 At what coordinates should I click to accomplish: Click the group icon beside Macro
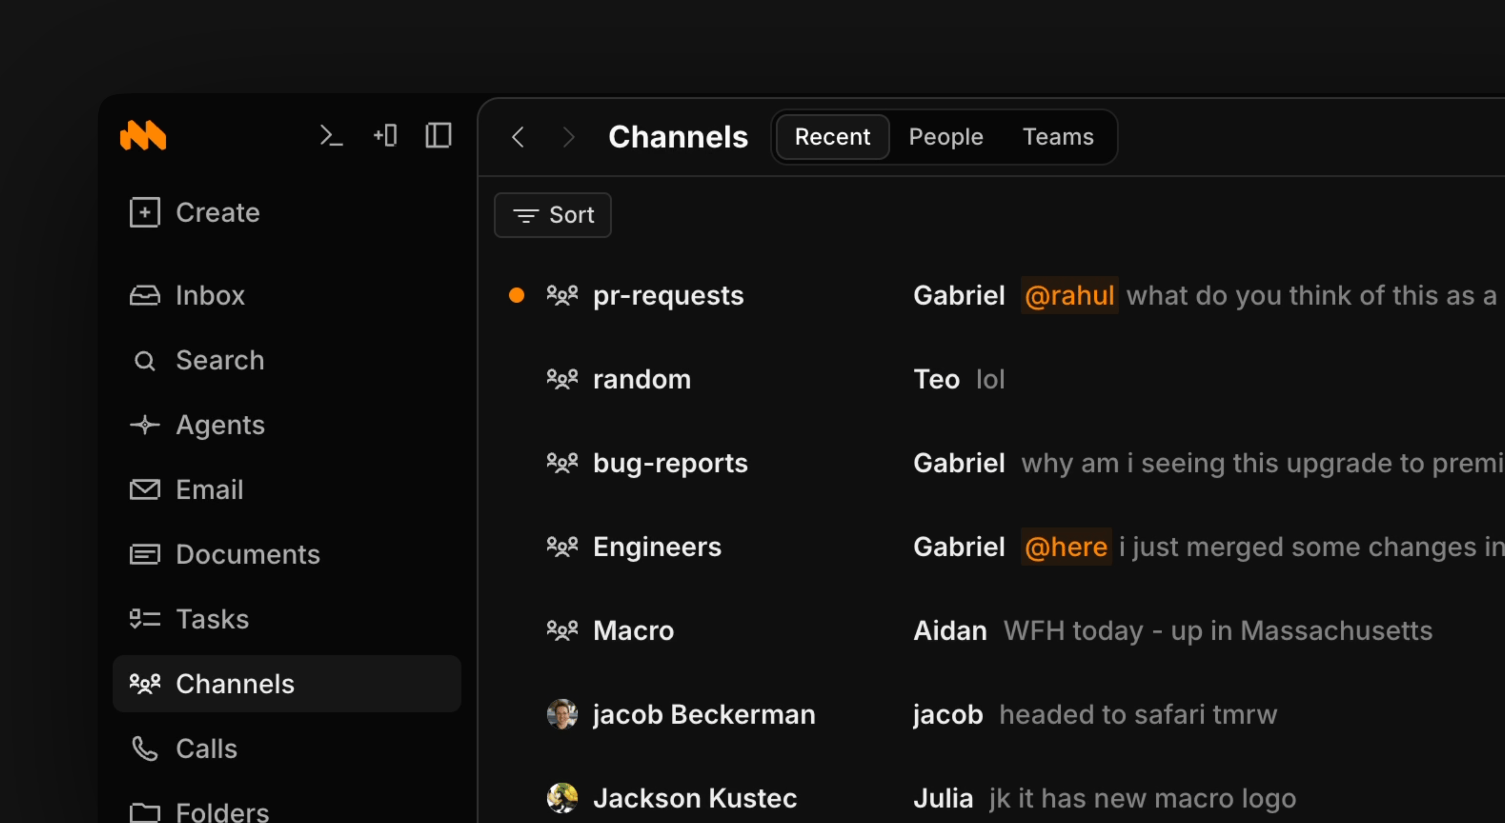pyautogui.click(x=562, y=631)
